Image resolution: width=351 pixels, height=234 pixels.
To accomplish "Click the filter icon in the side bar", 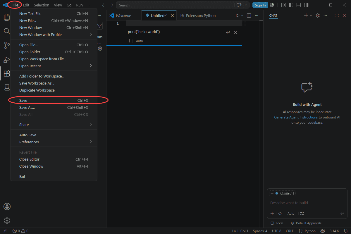I will click(100, 26).
